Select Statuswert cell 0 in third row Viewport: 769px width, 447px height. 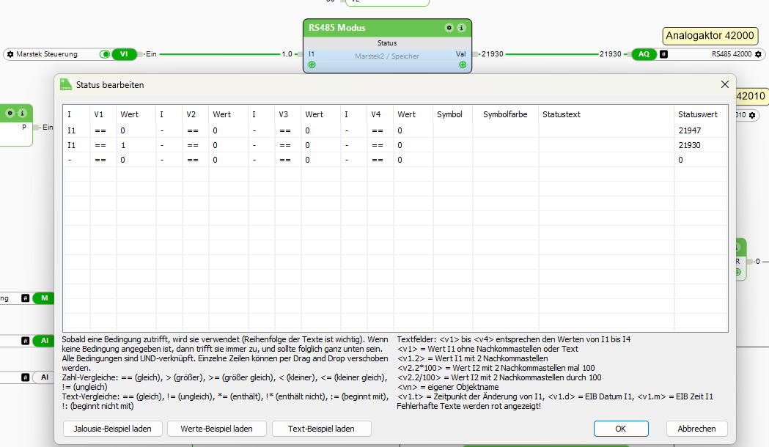point(700,160)
